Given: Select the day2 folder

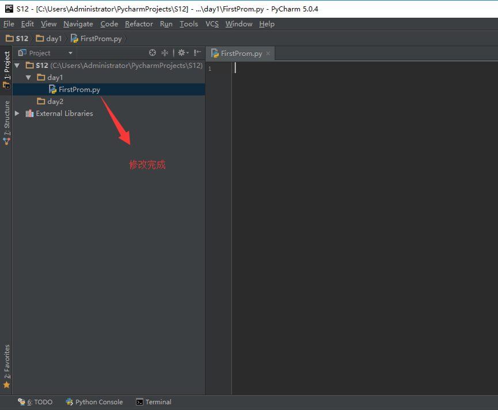Looking at the screenshot, I should 55,101.
